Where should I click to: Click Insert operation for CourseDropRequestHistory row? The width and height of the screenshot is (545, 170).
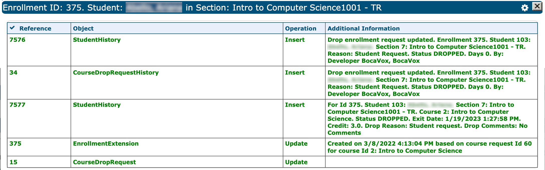[295, 72]
